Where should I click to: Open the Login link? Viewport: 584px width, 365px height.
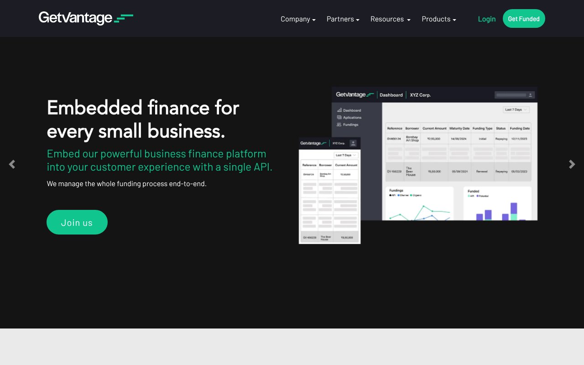[487, 19]
